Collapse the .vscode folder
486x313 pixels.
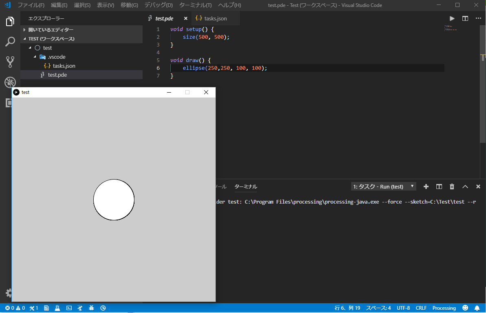(35, 57)
